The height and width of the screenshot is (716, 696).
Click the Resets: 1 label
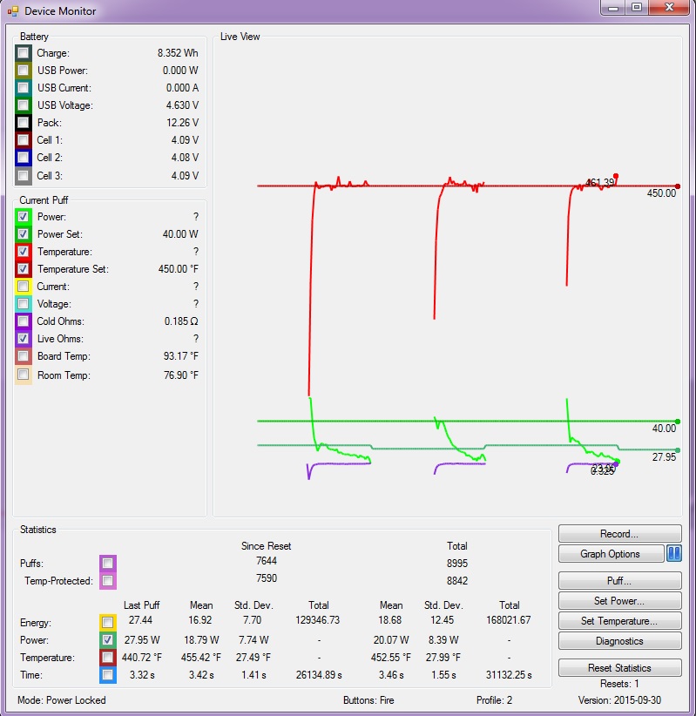(x=619, y=684)
